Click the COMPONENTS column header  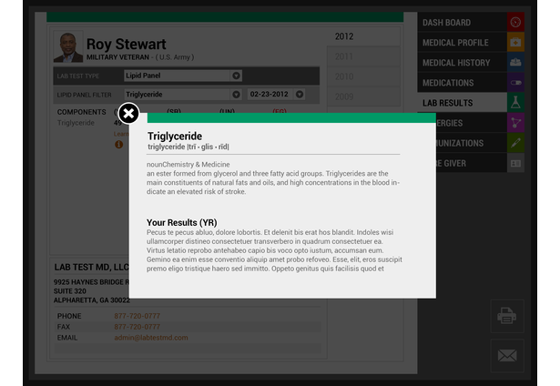point(81,112)
